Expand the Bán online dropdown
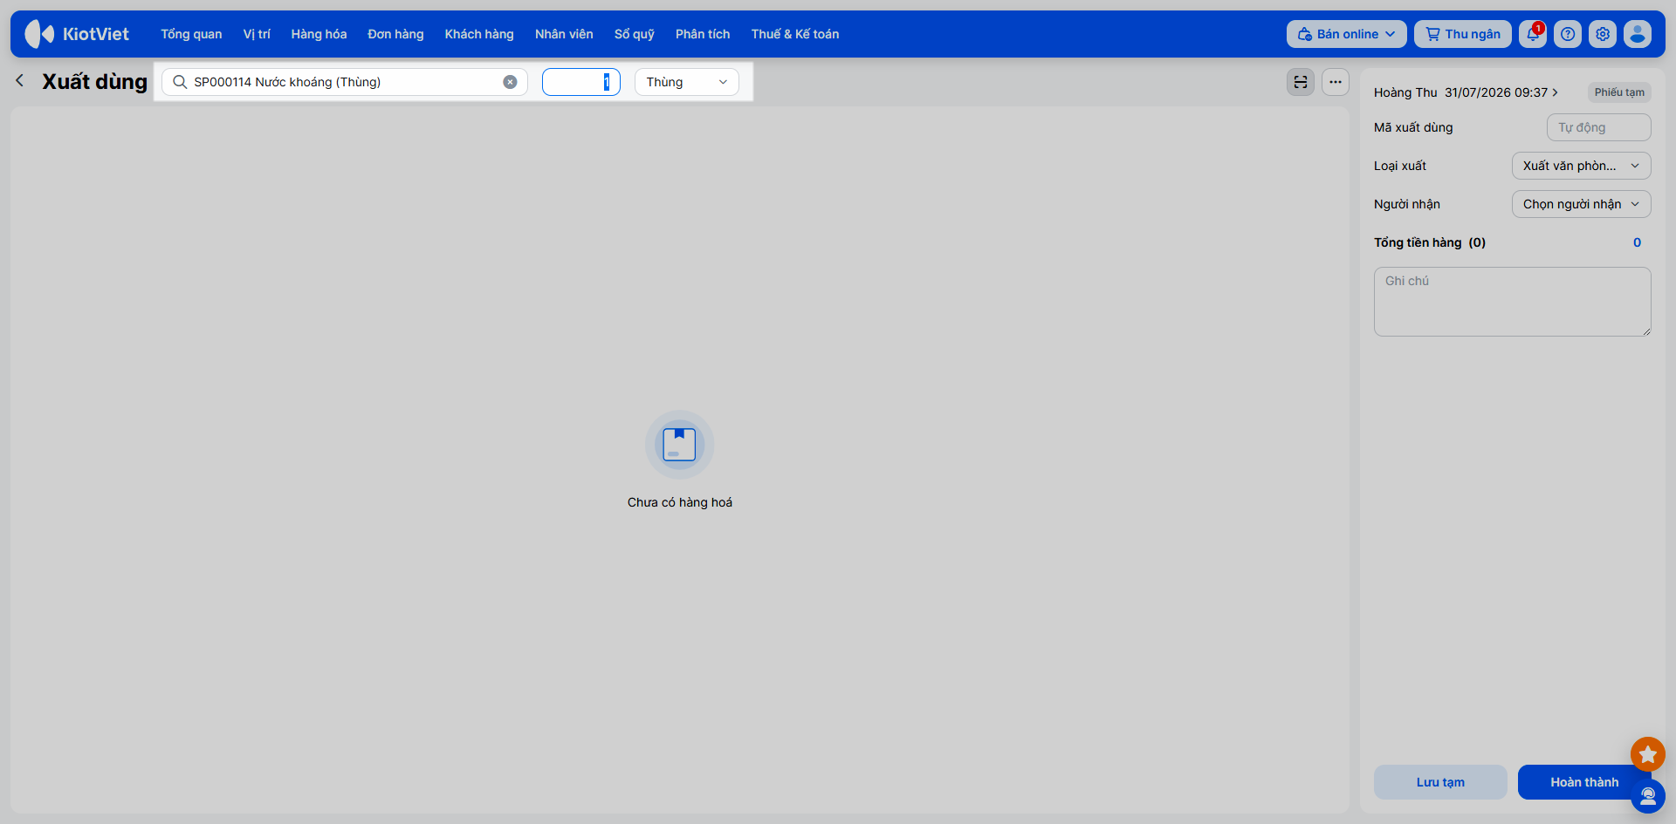 pyautogui.click(x=1346, y=34)
